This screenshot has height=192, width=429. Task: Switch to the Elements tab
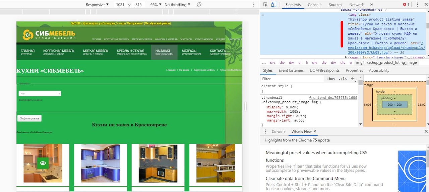(293, 5)
